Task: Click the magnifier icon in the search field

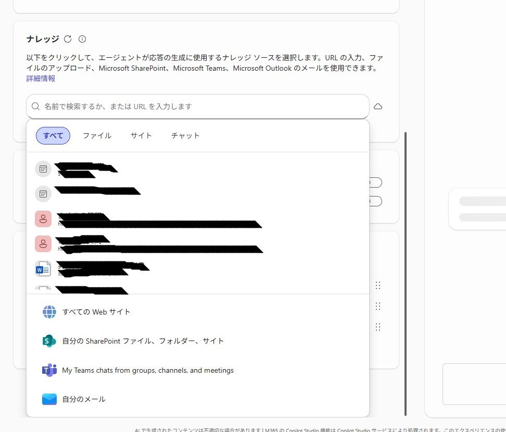Action: (x=35, y=106)
